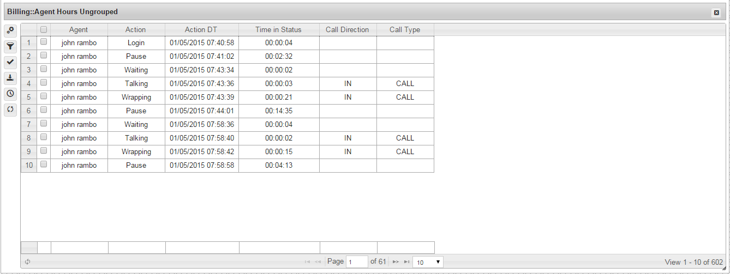Open the rows-per-page dropdown showing 10
The image size is (730, 274).
428,262
